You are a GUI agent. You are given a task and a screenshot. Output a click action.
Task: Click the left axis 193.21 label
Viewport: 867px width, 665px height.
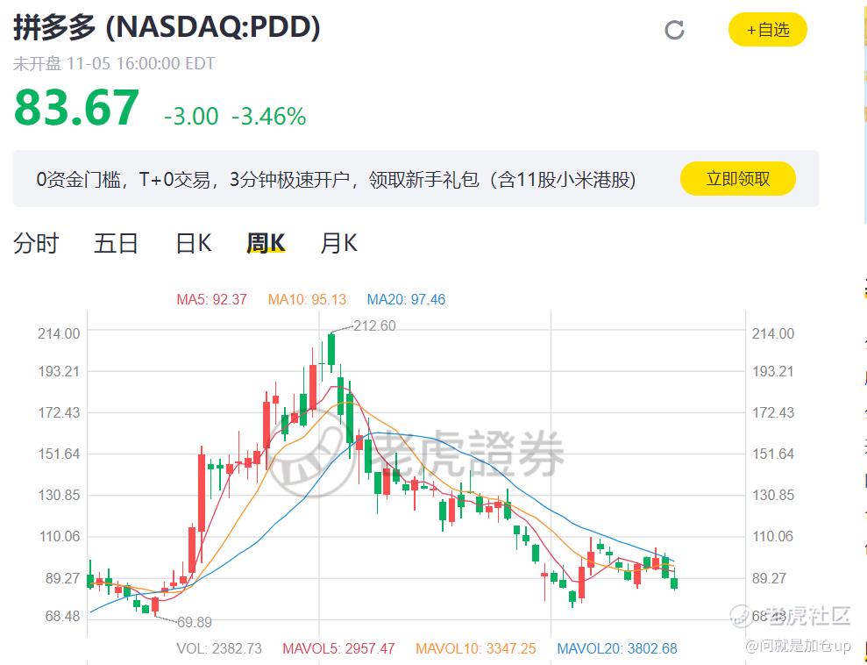(x=59, y=371)
